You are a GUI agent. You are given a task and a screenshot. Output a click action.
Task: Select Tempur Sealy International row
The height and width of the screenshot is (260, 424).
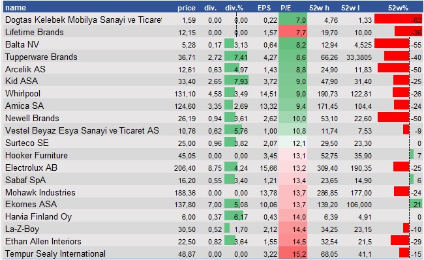213,253
